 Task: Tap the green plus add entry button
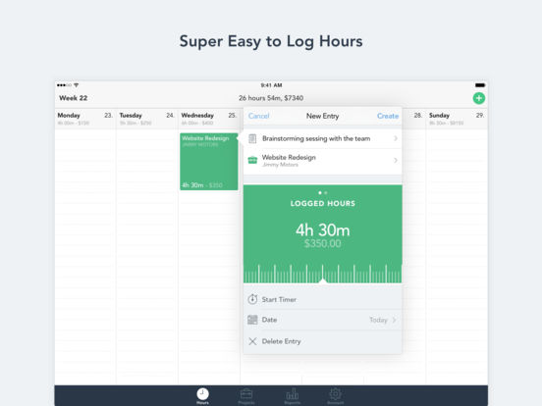click(479, 98)
